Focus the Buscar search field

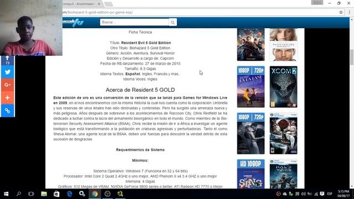point(134,22)
